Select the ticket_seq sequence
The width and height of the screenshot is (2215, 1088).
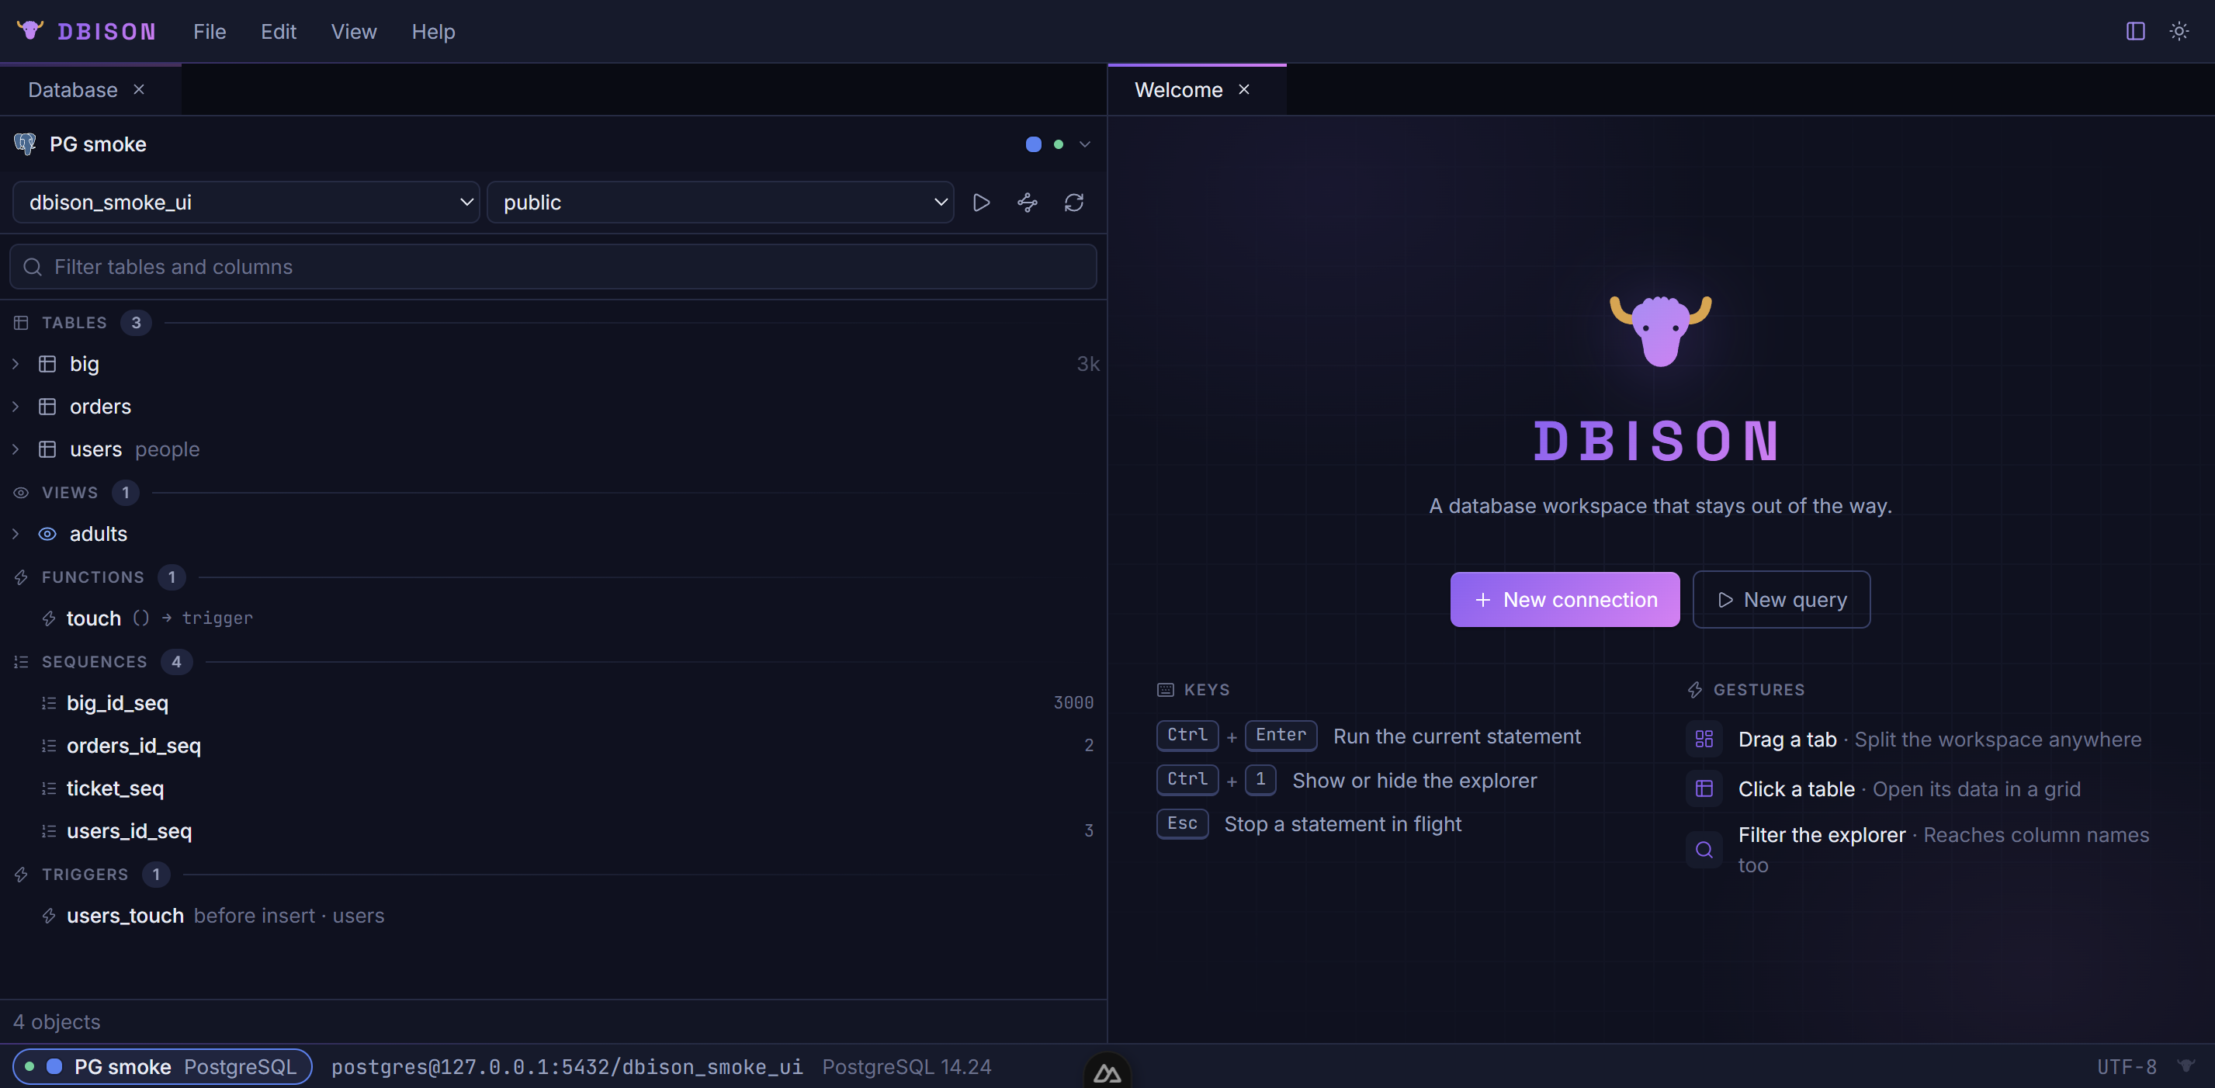pos(553,788)
